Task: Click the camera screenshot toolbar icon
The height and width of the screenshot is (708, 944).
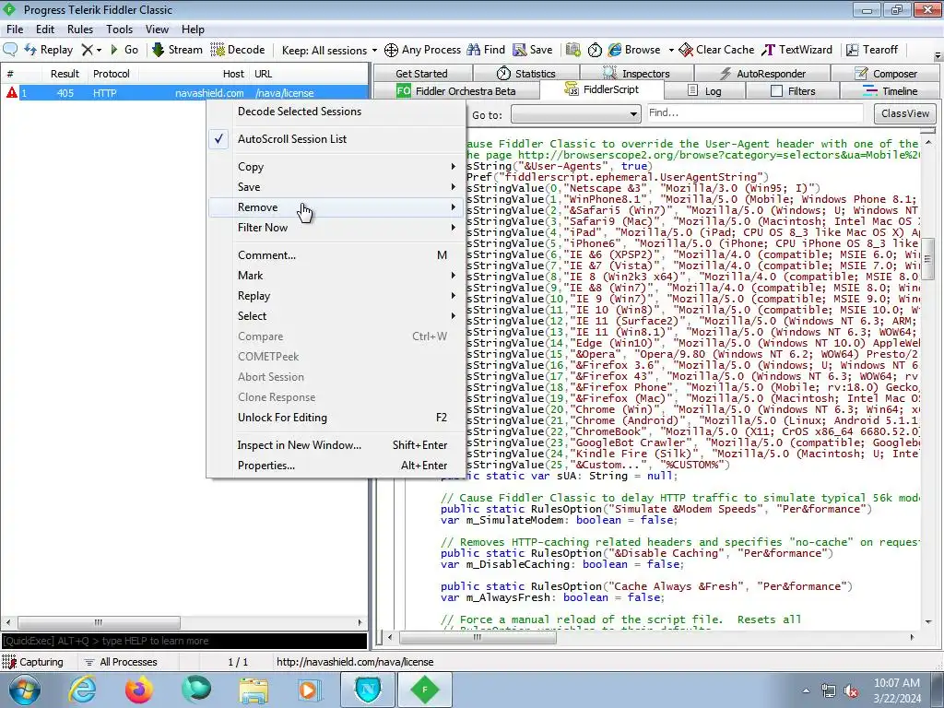Action: pos(573,50)
